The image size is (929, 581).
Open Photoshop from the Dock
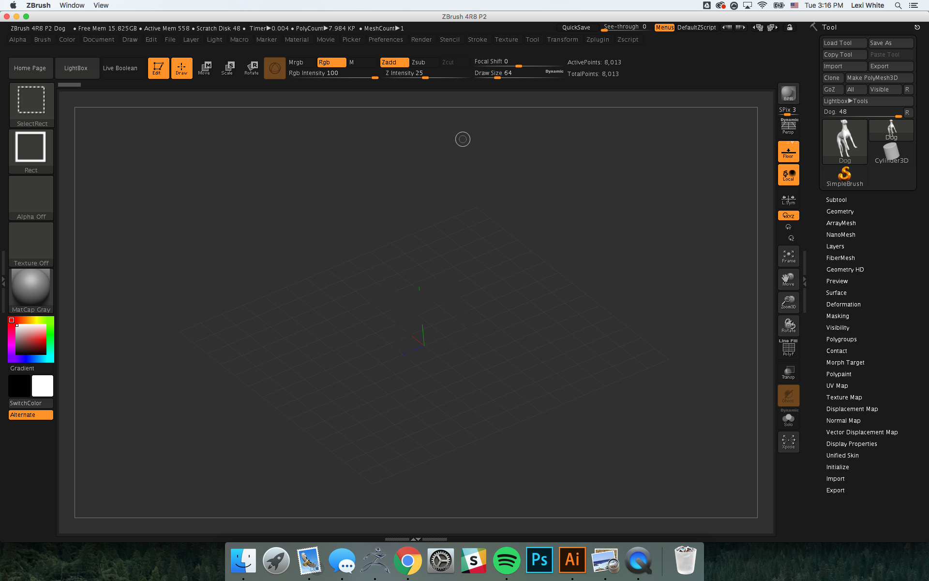(x=539, y=561)
